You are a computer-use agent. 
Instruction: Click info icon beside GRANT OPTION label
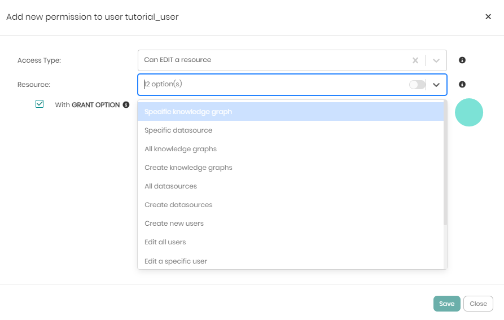tap(126, 105)
